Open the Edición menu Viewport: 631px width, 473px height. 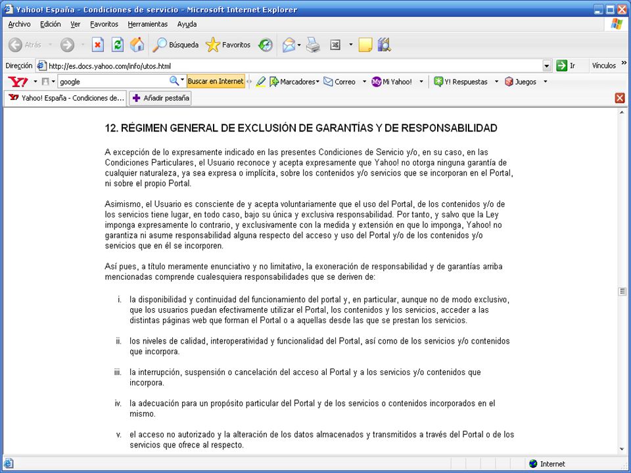point(51,24)
